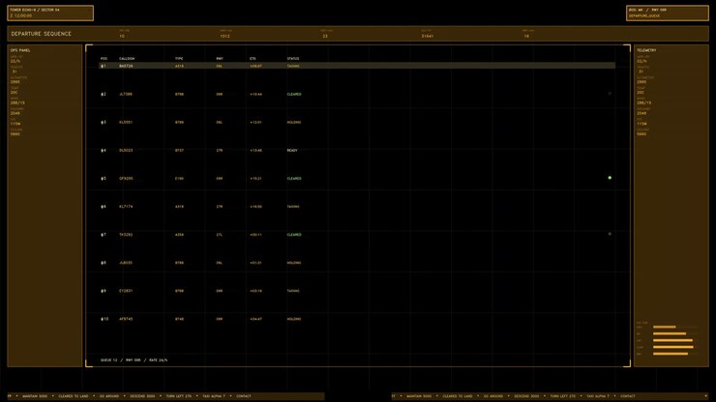The image size is (716, 402).
Task: Click the +12:01 time cell in row 3
Action: tap(255, 123)
